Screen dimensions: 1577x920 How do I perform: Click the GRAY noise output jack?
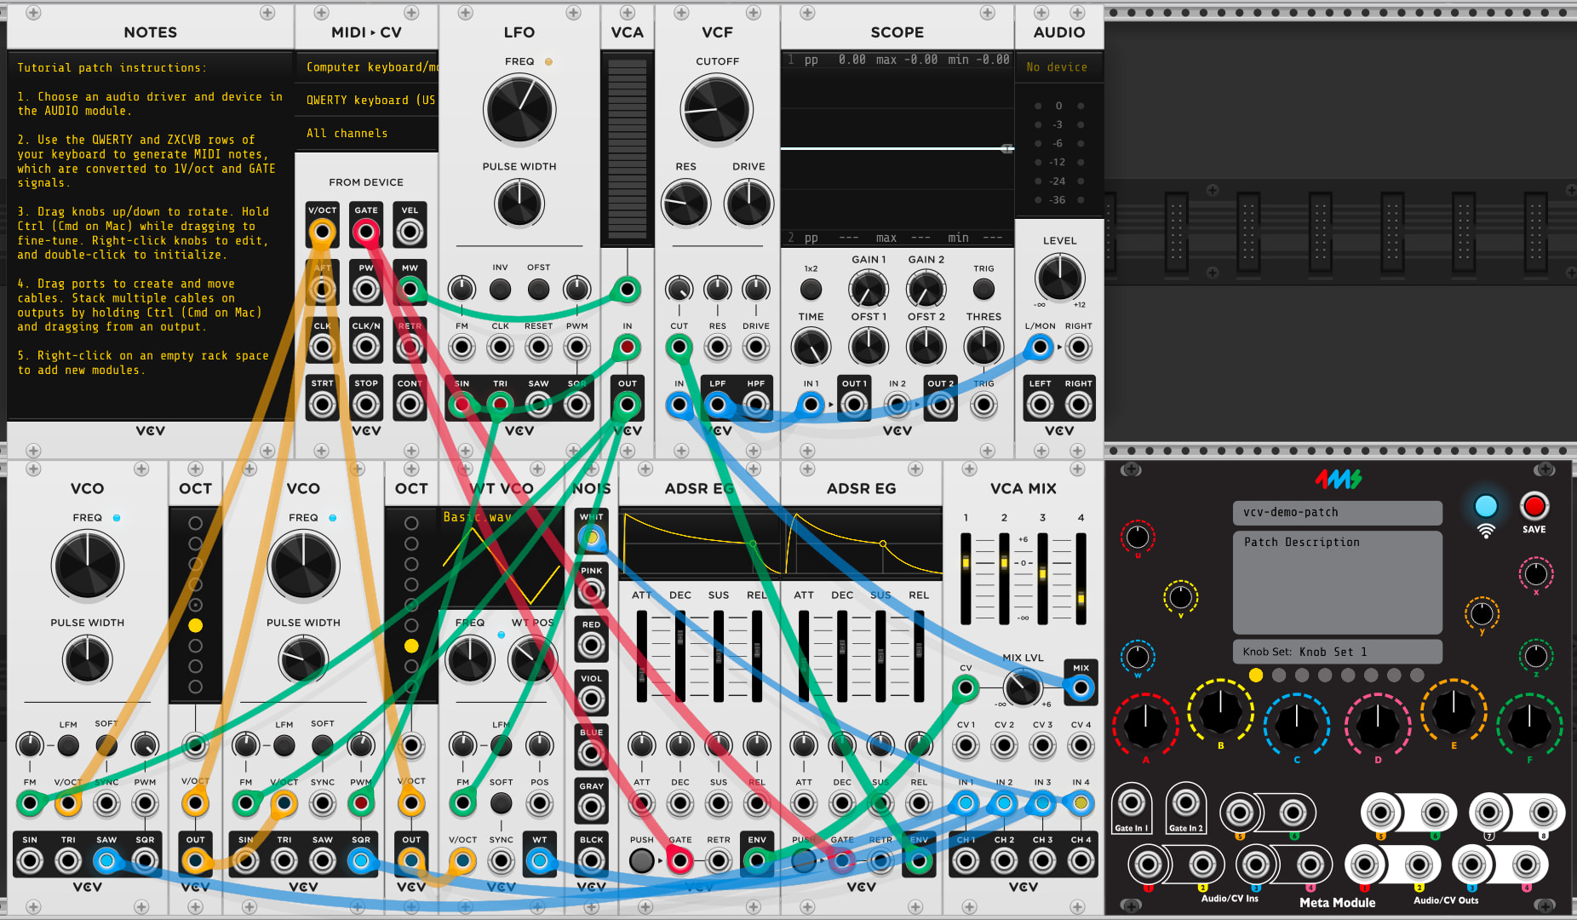(x=591, y=807)
